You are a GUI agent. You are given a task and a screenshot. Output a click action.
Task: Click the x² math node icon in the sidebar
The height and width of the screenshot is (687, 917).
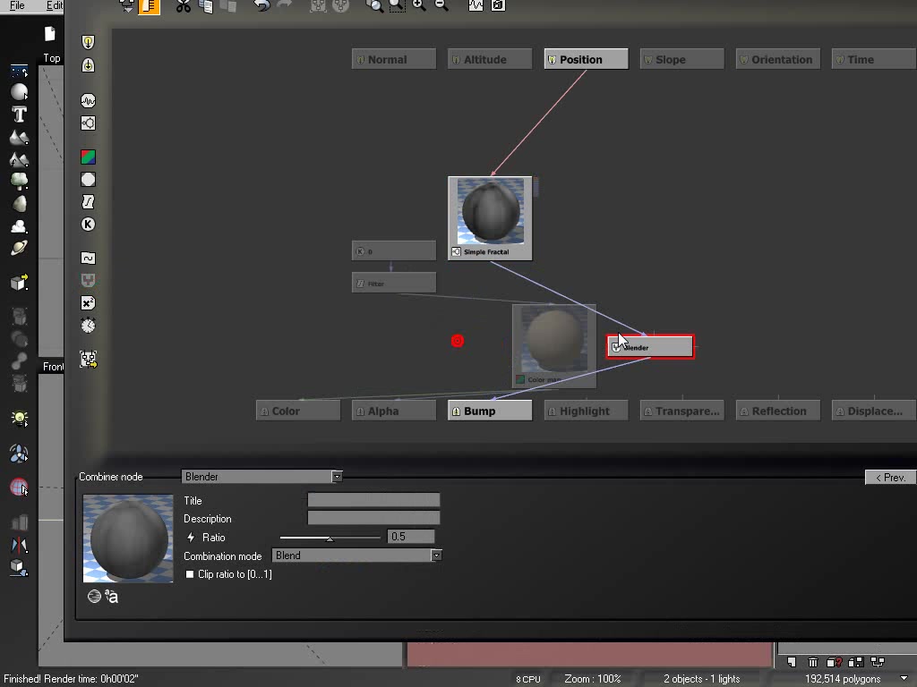click(87, 302)
